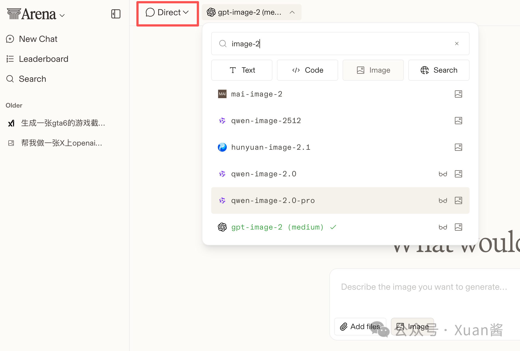This screenshot has width=520, height=351.
Task: Select the gpt-image-2 (medium) model
Action: (340, 227)
